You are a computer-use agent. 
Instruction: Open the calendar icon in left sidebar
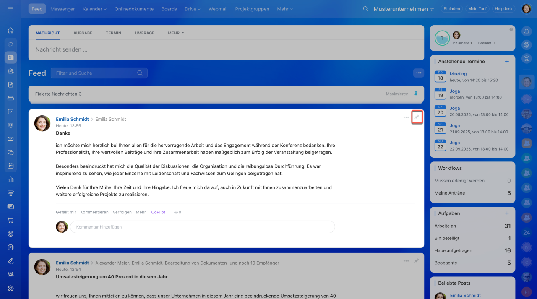(x=10, y=166)
